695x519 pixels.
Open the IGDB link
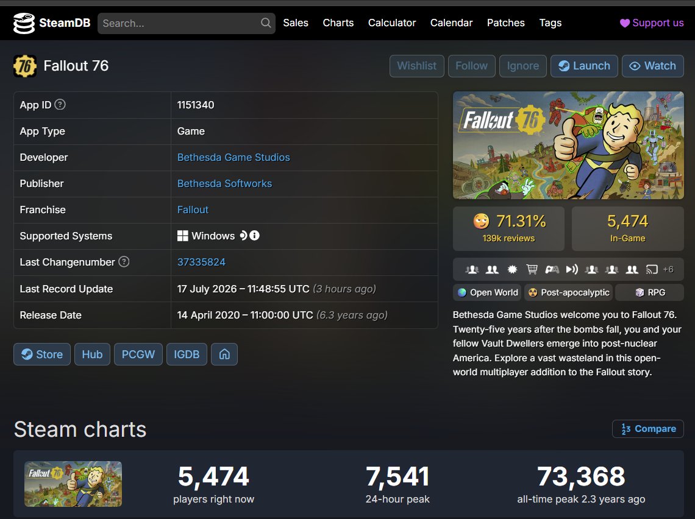click(187, 355)
